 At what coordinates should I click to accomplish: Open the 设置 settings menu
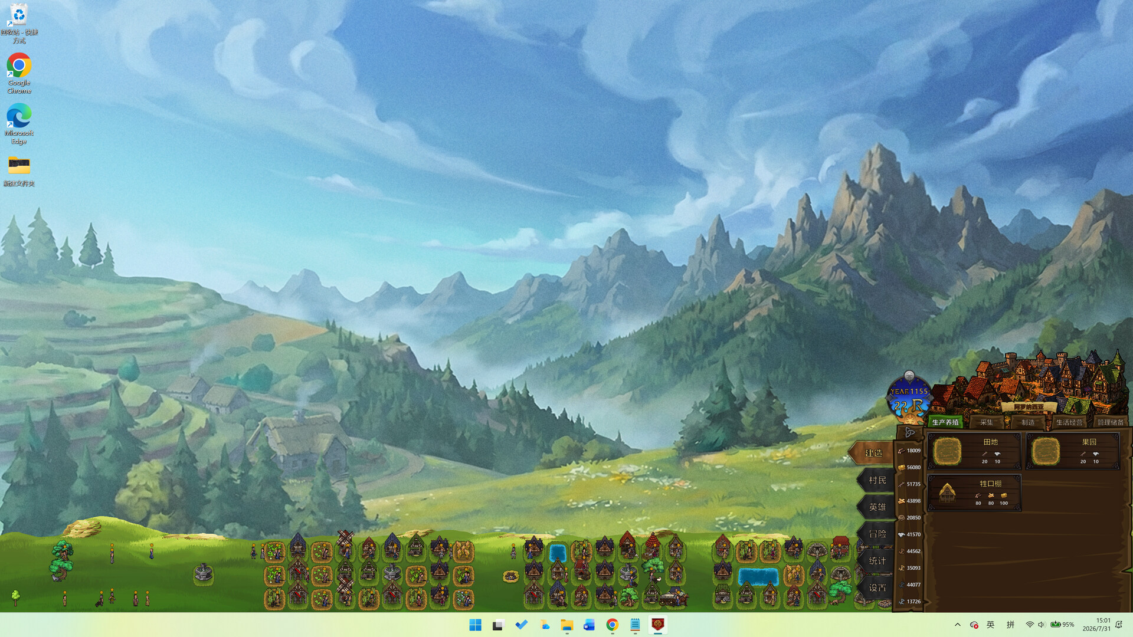(x=877, y=587)
